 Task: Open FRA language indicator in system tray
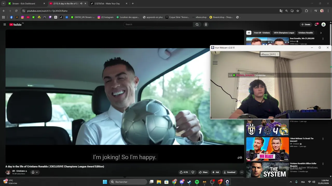pyautogui.click(x=303, y=182)
